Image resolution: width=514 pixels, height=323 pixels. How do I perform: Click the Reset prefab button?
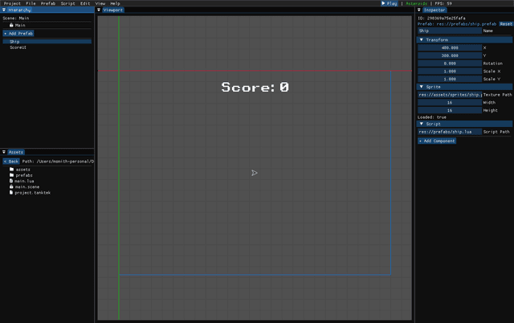coord(506,24)
